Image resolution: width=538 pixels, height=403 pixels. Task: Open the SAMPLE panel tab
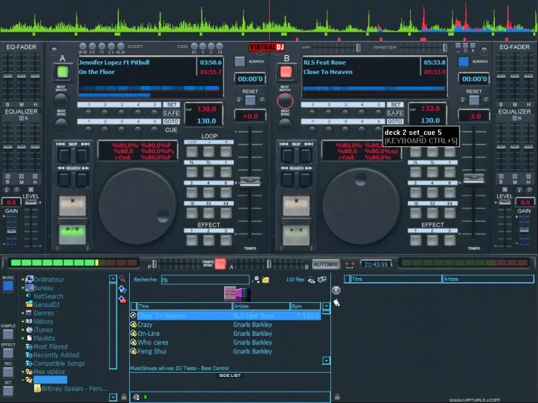point(8,333)
